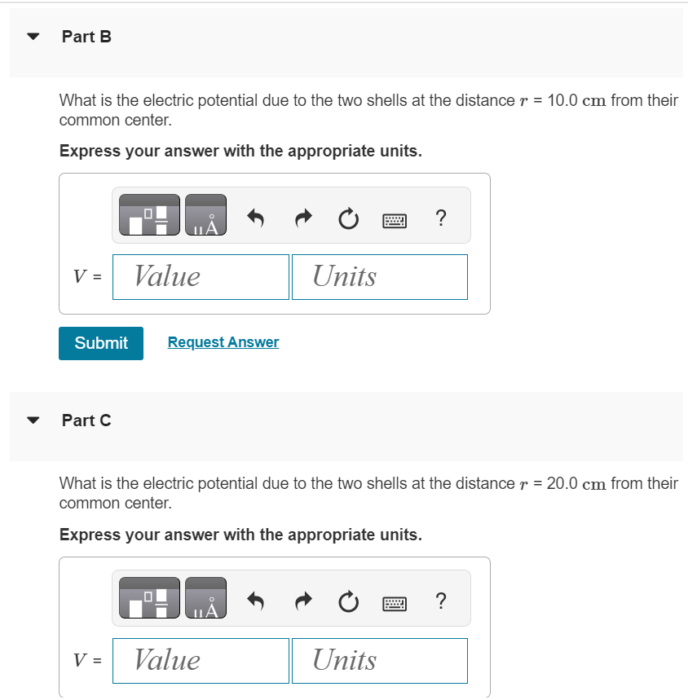Collapse Part C section arrow
Viewport: 688px width, 700px height.
click(33, 420)
